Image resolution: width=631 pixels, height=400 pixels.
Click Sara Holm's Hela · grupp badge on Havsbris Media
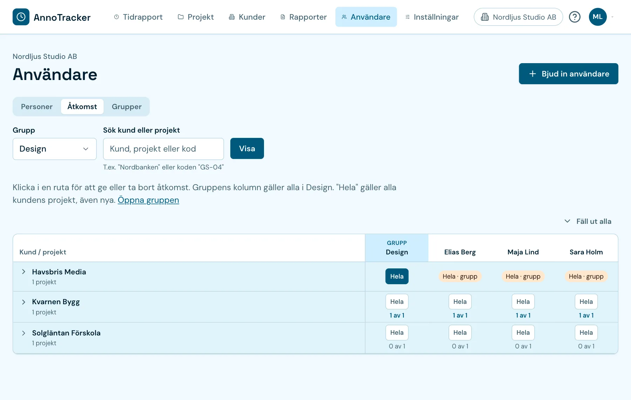586,276
